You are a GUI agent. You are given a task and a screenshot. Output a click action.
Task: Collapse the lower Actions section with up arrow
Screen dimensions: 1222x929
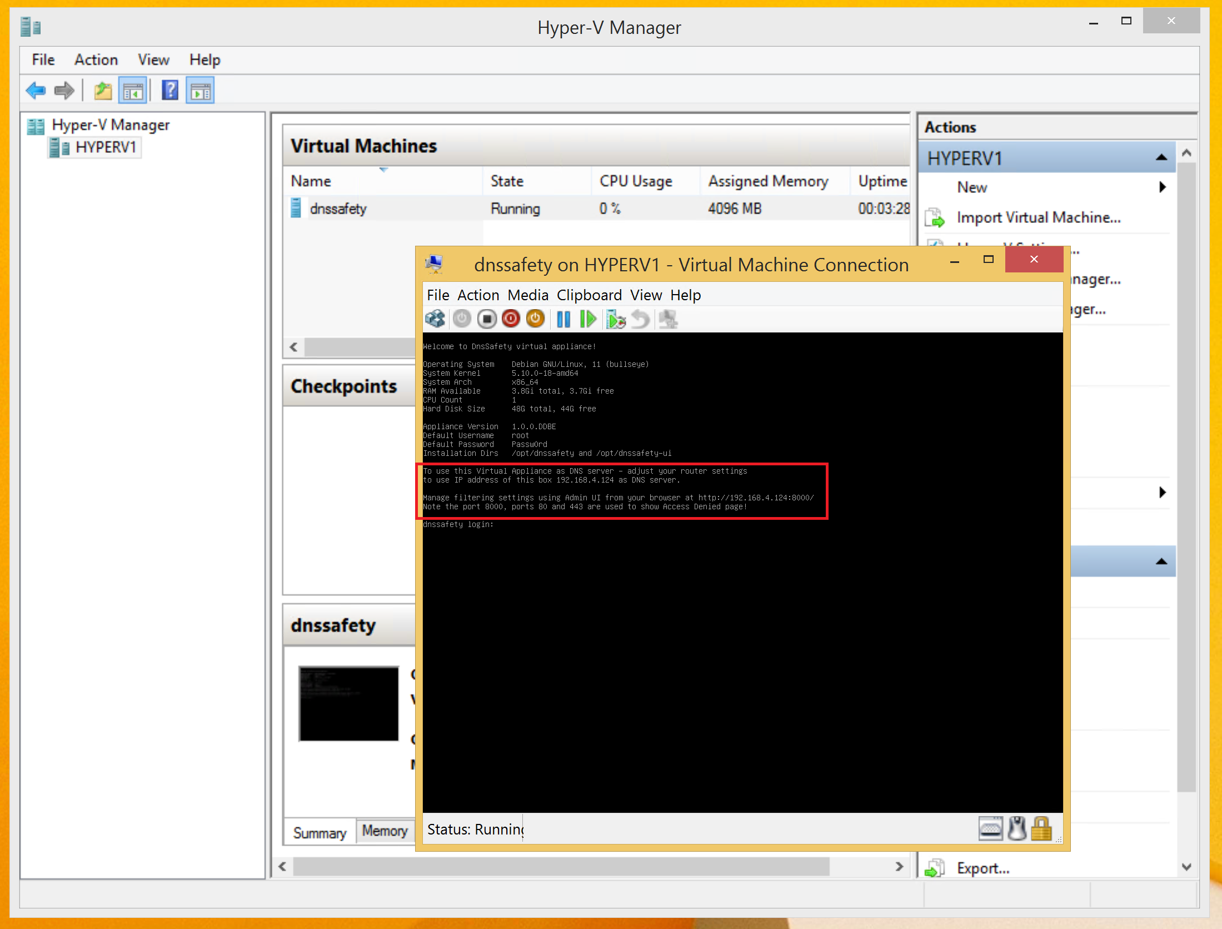(x=1161, y=562)
